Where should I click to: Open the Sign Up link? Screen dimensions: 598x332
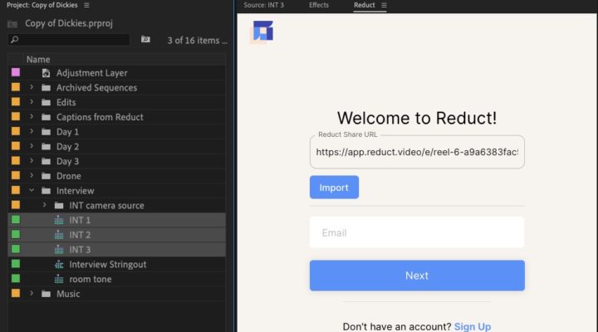pos(473,327)
